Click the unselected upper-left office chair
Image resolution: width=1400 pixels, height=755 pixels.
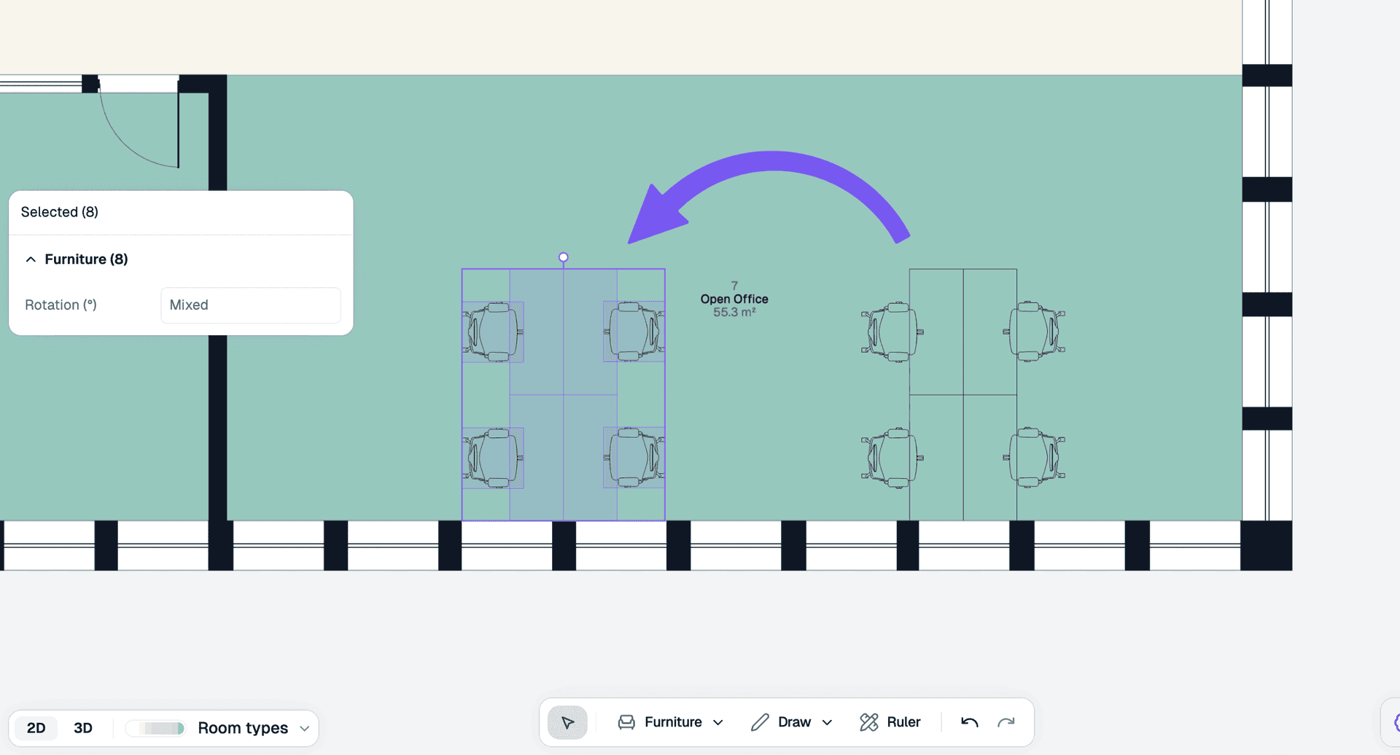click(891, 332)
